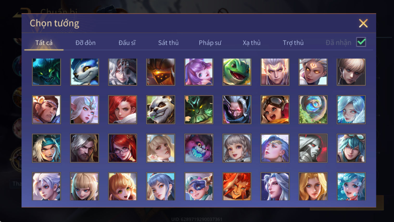Choose the red-haired hero with glasses

tap(123, 148)
